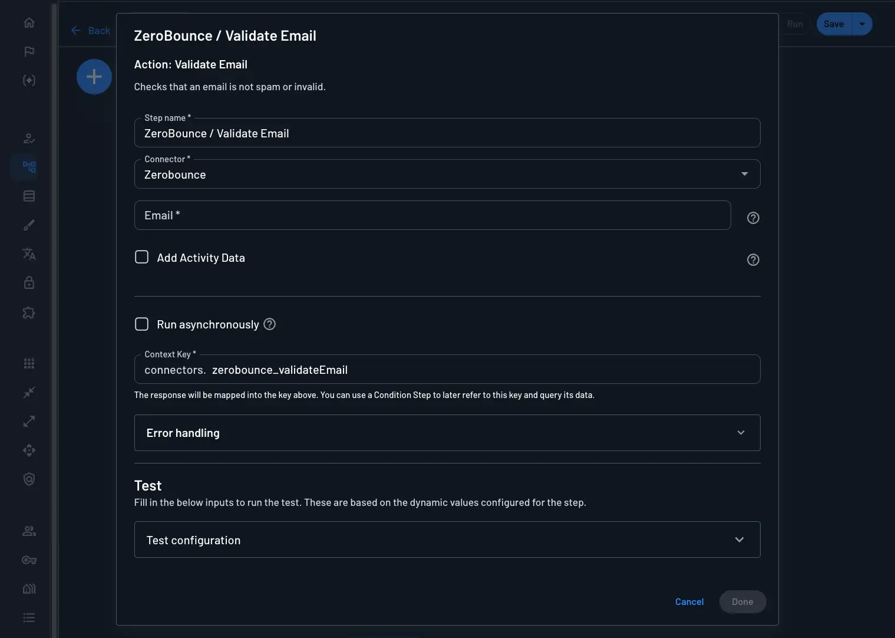Open the stacked rows icon in sidebar
The height and width of the screenshot is (638, 895).
(29, 196)
